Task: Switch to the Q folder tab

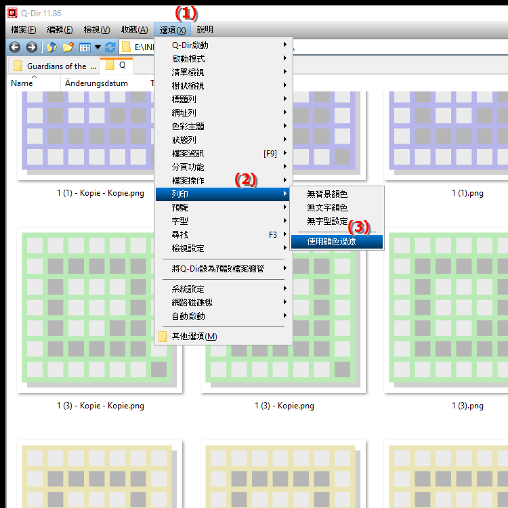Action: coord(117,66)
